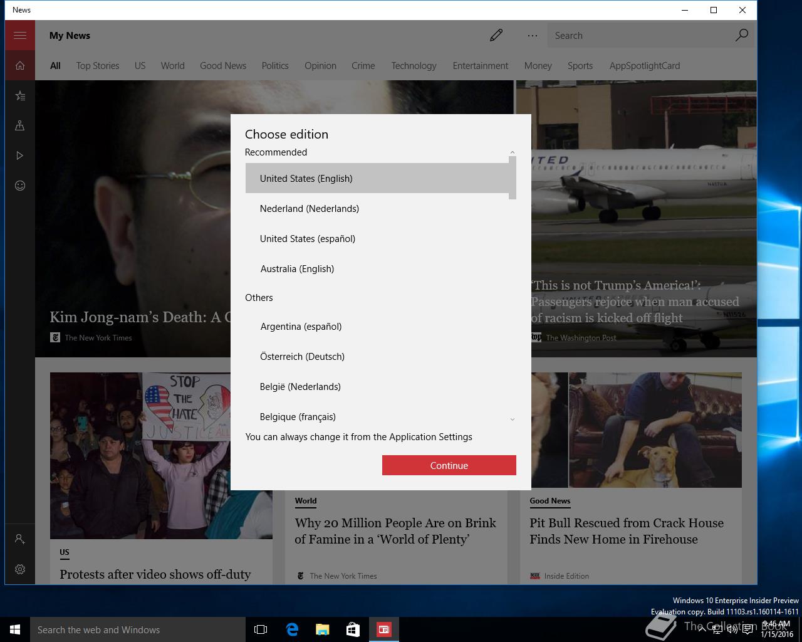
Task: Open the Windows Start menu
Action: click(15, 629)
